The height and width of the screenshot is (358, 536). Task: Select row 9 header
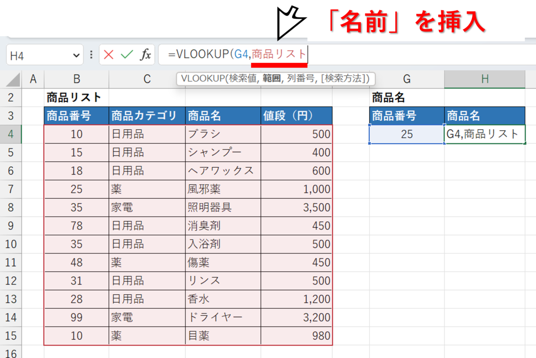click(x=11, y=226)
